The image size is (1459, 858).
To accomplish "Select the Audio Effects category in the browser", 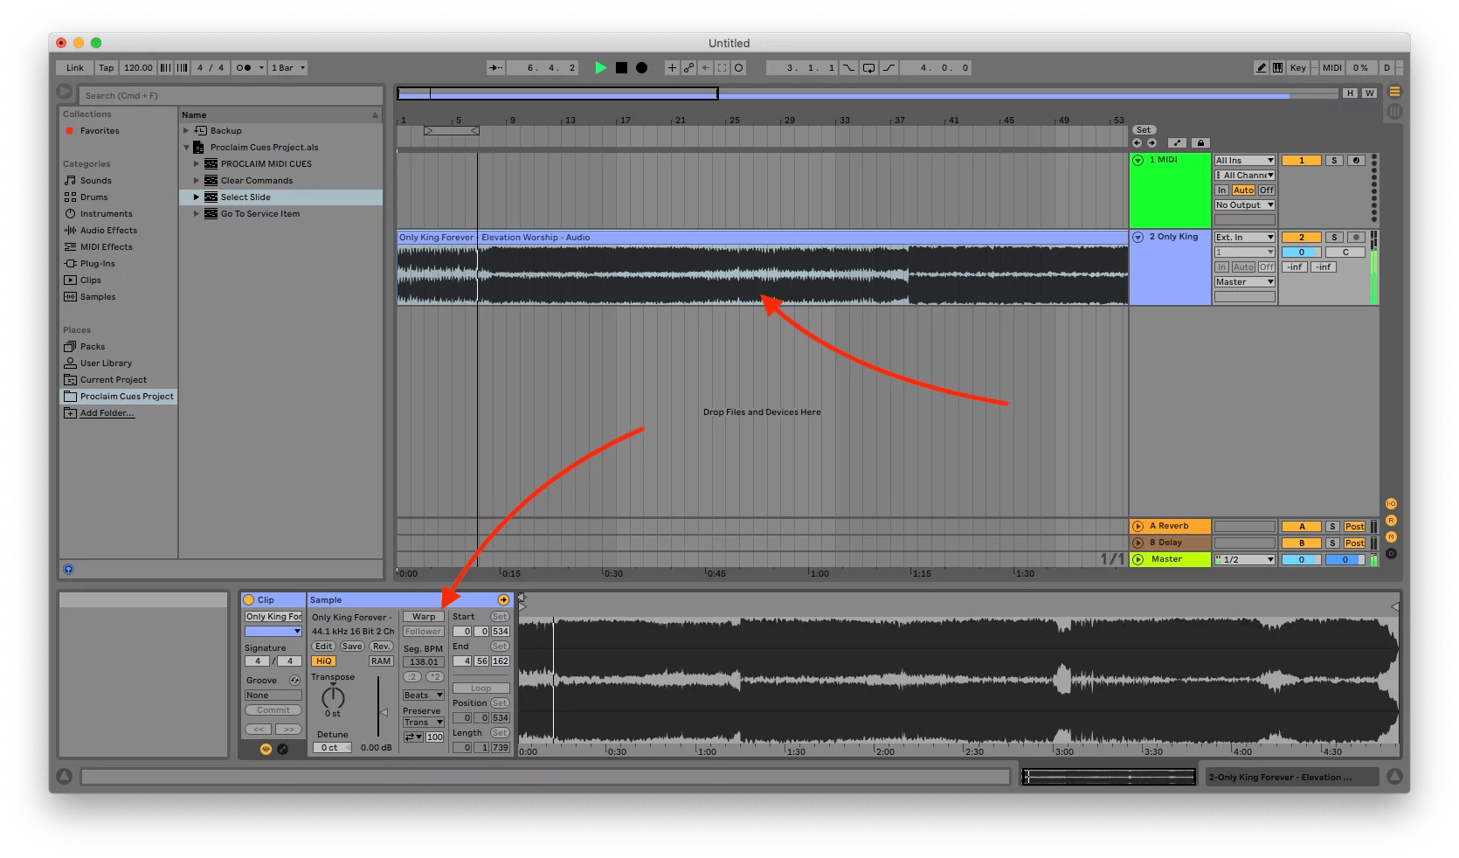I will tap(107, 230).
